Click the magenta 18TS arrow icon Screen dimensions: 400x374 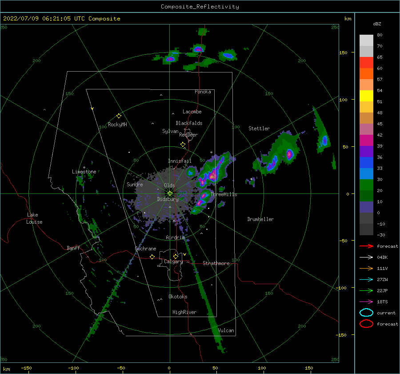[366, 302]
